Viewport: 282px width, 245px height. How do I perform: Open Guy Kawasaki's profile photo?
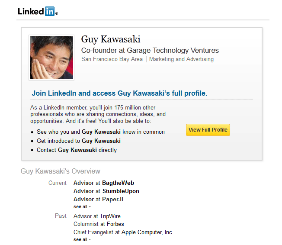click(51, 58)
